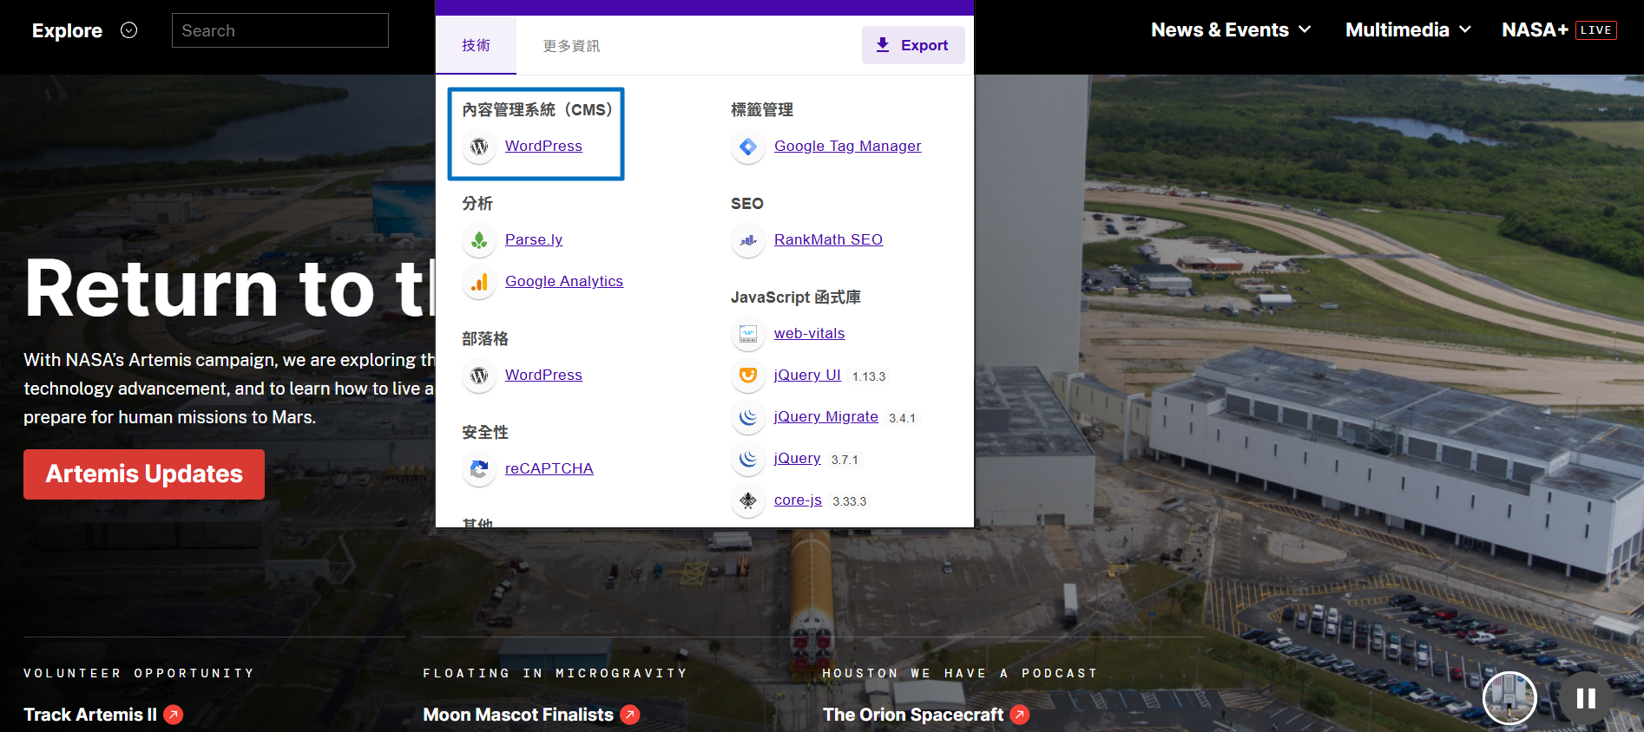Click the 分析 heading
1644x732 pixels.
pos(477,204)
